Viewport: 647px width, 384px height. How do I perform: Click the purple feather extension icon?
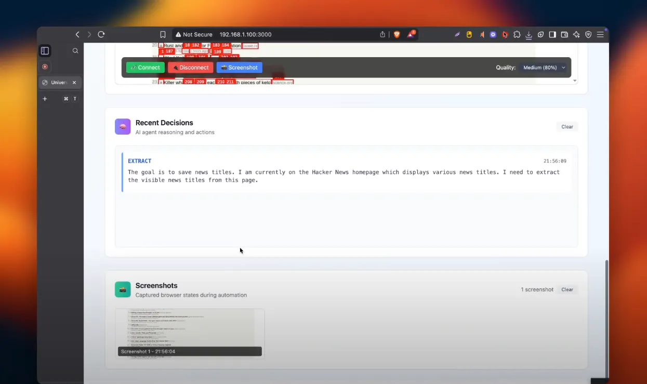[457, 35]
